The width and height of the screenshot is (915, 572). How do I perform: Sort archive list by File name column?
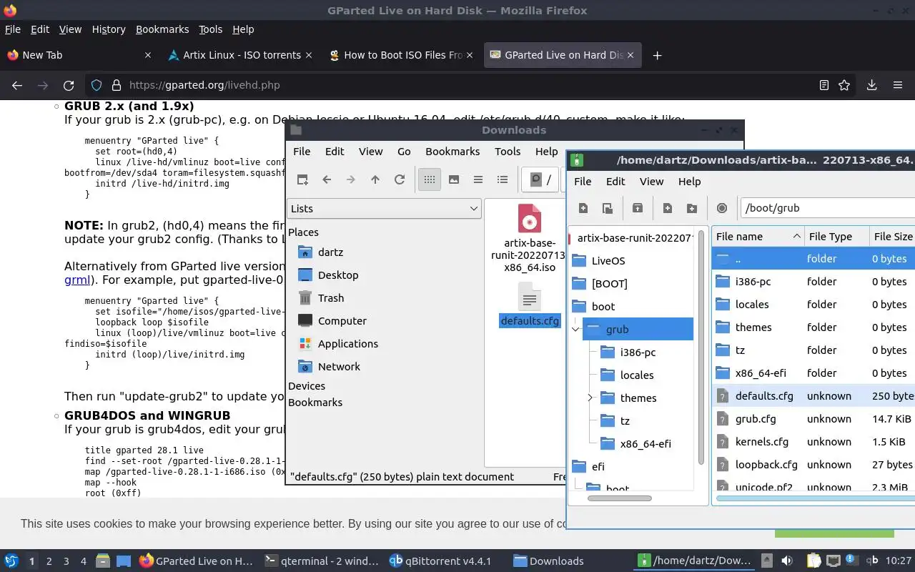click(758, 237)
